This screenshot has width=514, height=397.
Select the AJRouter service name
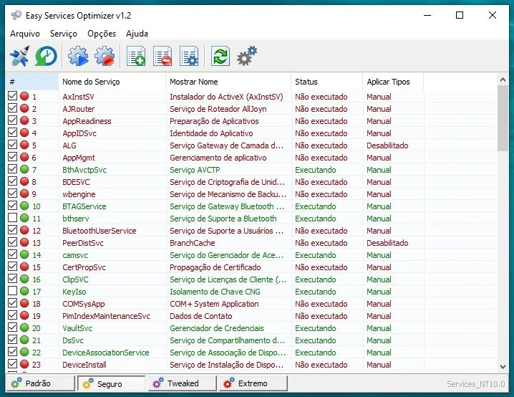[78, 109]
